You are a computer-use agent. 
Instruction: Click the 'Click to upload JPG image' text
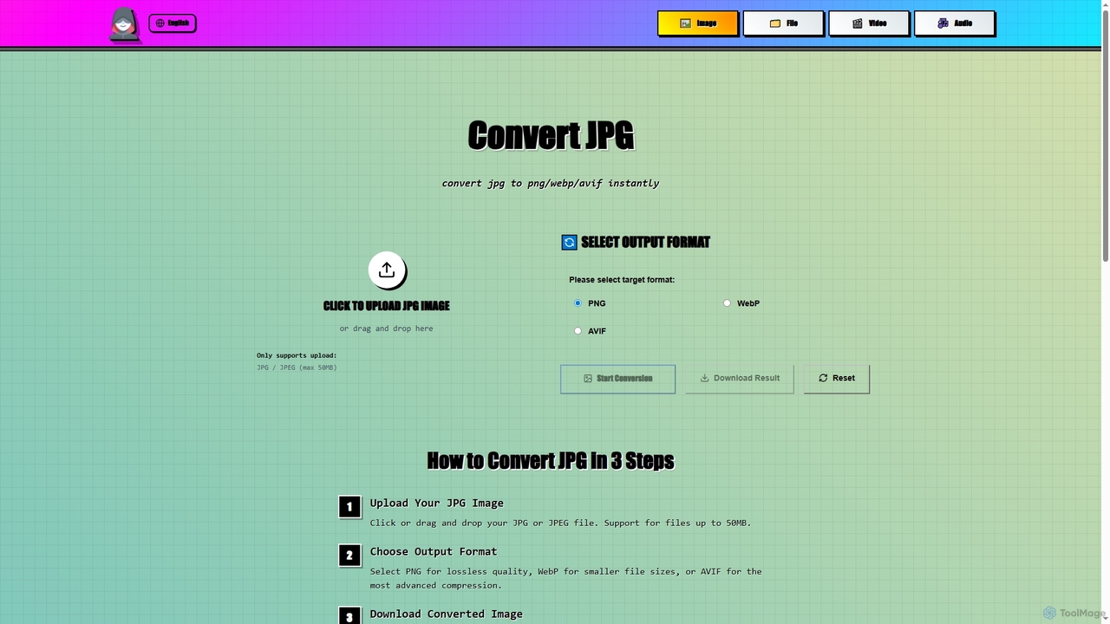click(x=387, y=306)
